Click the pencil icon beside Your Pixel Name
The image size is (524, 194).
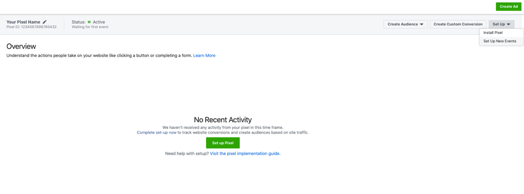pos(45,21)
